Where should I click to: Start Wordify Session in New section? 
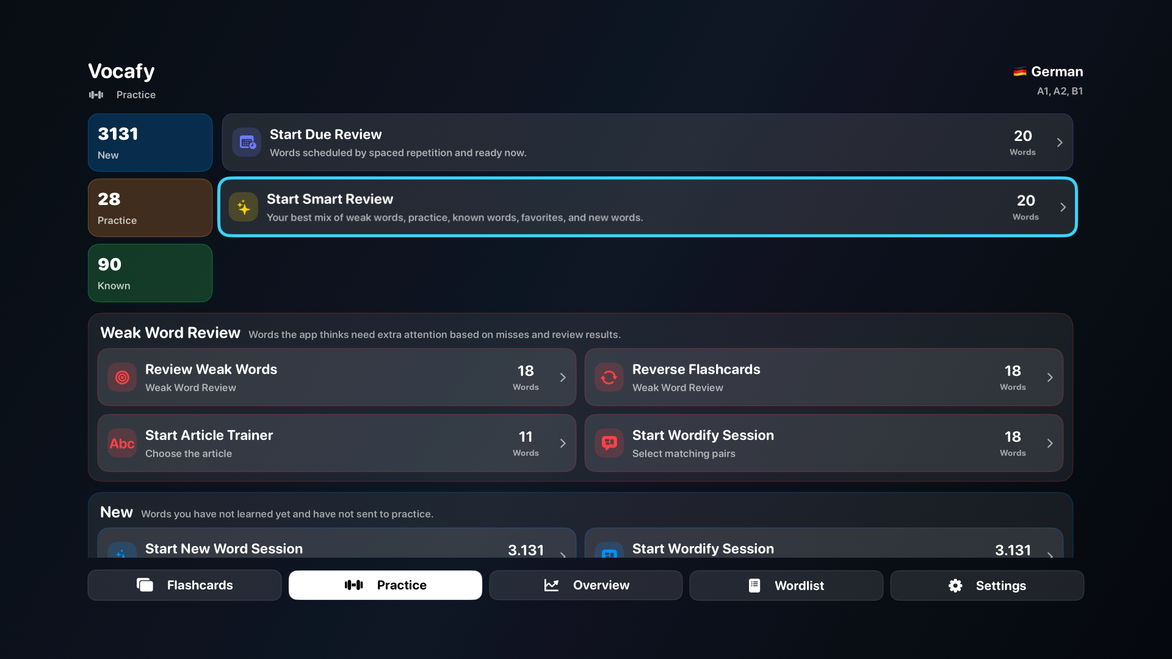point(824,544)
